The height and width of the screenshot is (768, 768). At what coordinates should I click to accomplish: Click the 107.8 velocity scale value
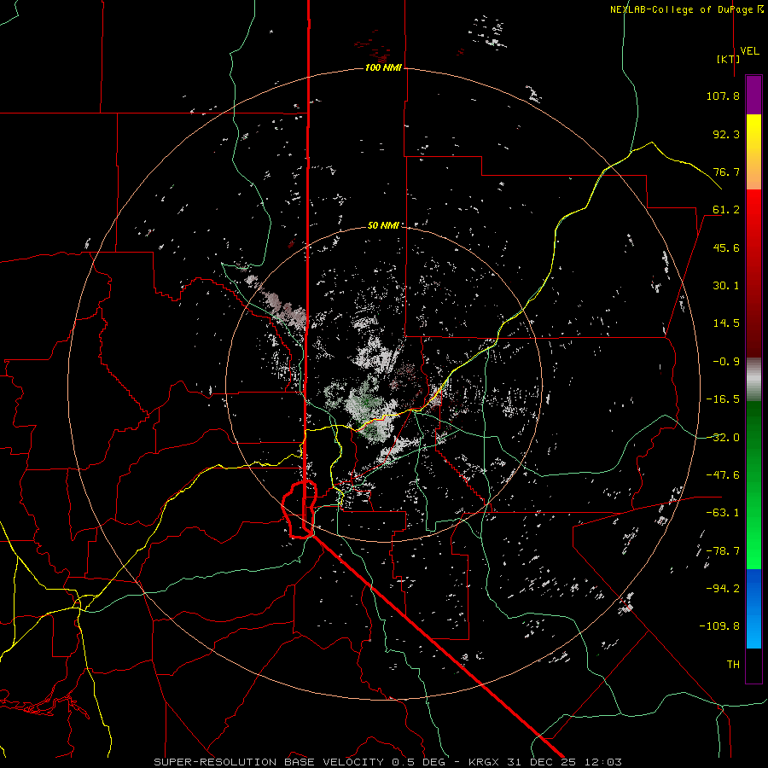point(723,96)
